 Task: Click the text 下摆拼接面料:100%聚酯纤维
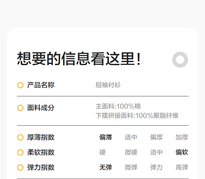point(137,116)
